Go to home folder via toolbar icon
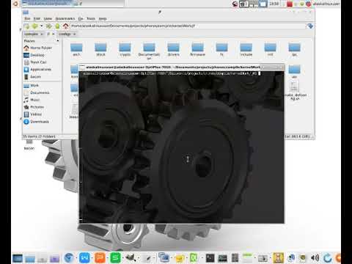 (x=65, y=26)
